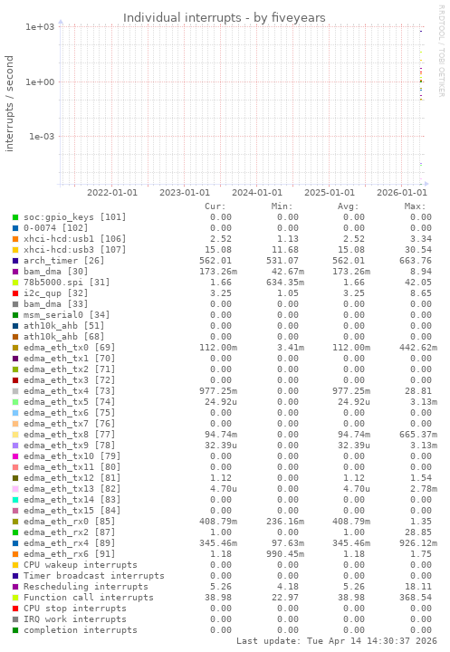
Task: Click the 78b5000.spi max value 42.05
Action: point(418,282)
